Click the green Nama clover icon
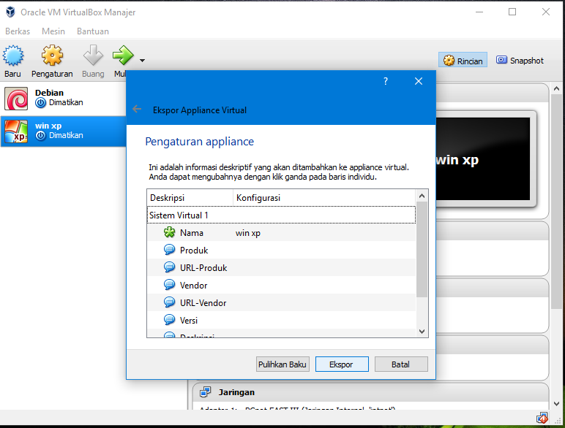 click(170, 233)
